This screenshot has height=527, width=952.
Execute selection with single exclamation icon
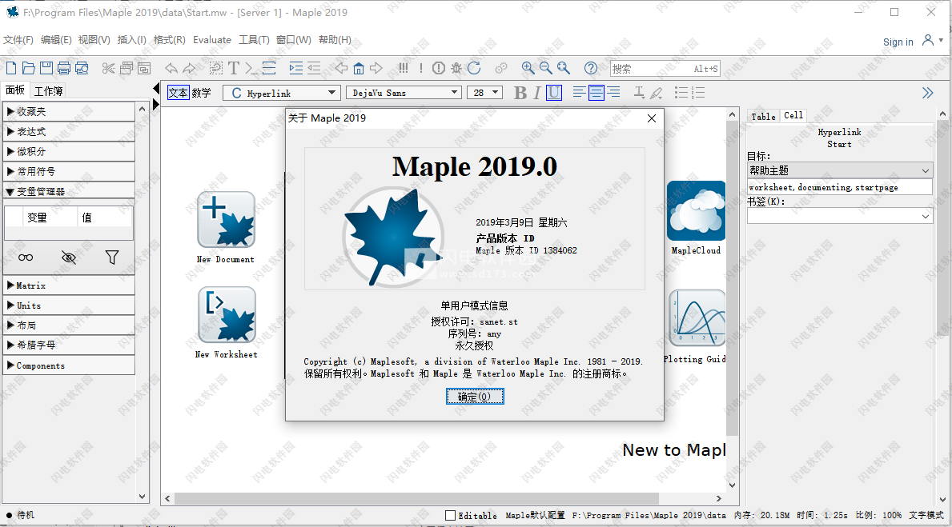[420, 68]
